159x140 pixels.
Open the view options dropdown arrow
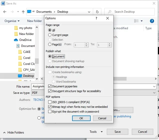click(x=142, y=21)
